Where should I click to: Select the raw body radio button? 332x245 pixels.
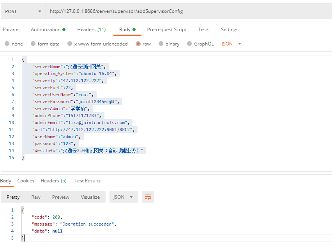pyautogui.click(x=138, y=44)
